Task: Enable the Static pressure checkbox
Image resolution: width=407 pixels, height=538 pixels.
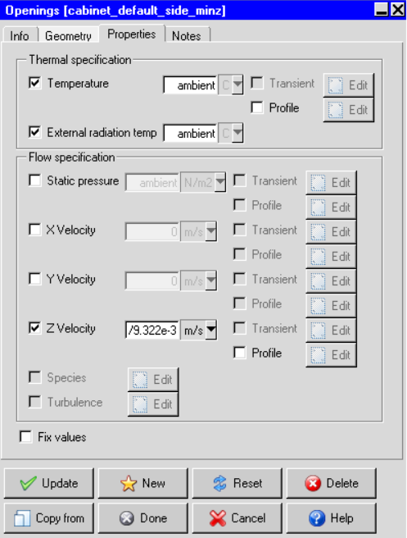Action: click(35, 180)
